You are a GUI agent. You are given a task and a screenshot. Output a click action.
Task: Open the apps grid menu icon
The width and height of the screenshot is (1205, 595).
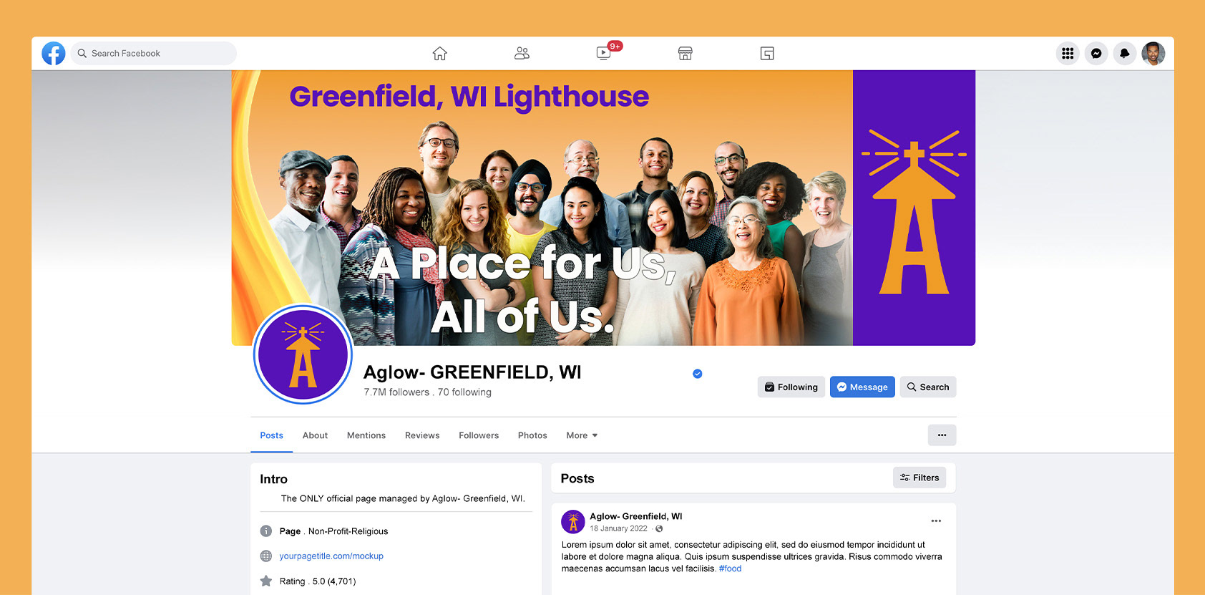click(1068, 53)
